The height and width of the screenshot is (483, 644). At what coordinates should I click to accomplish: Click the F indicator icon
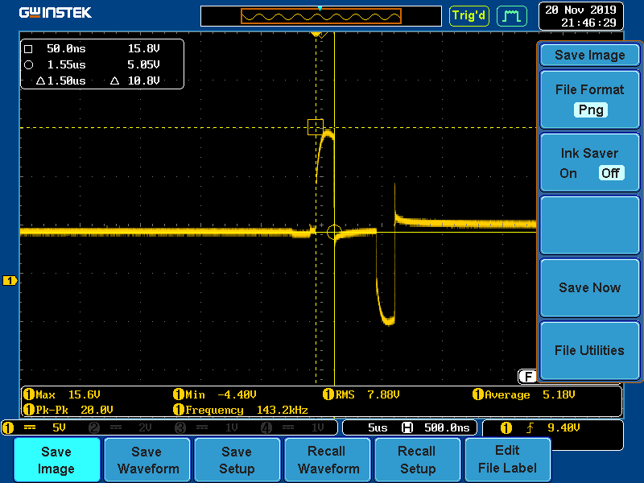point(527,376)
